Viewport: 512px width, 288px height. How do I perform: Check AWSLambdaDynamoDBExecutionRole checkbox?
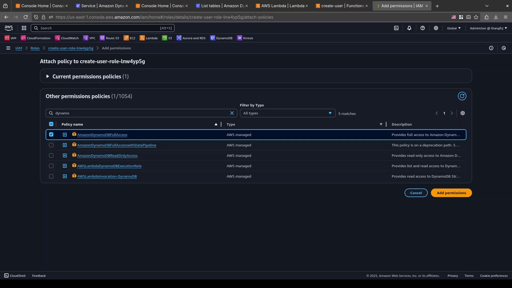pos(51,166)
